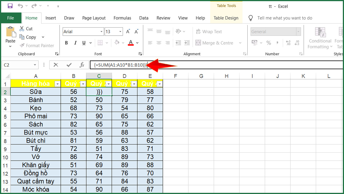The width and height of the screenshot is (344, 194).
Task: Open the Arial font name dropdown
Action: (101, 32)
